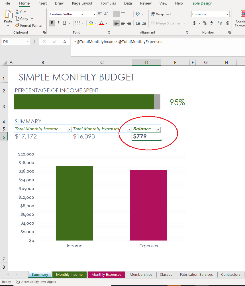Click the Paste clipboard icon
The height and width of the screenshot is (286, 245).
point(8,14)
